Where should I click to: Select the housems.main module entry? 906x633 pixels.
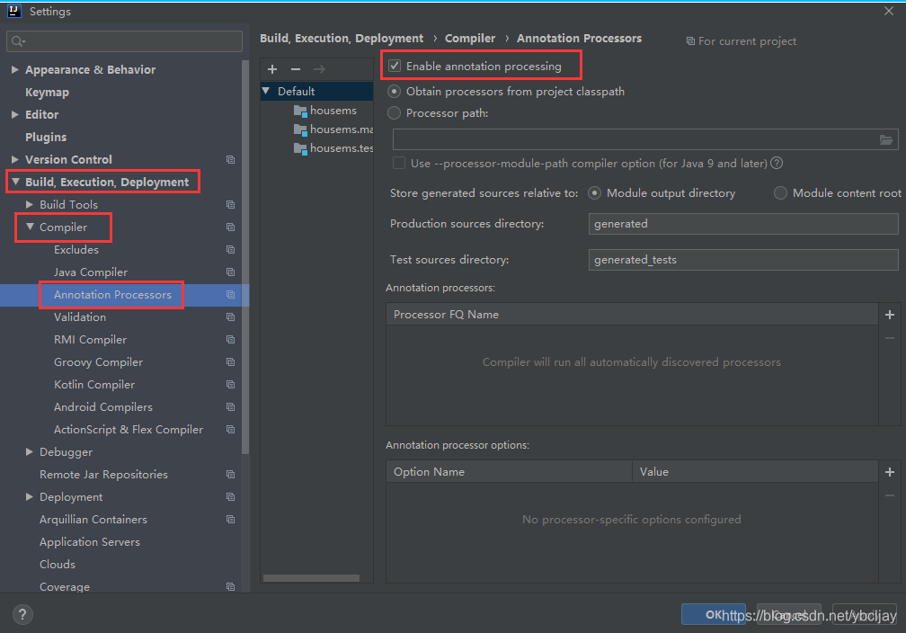[333, 129]
